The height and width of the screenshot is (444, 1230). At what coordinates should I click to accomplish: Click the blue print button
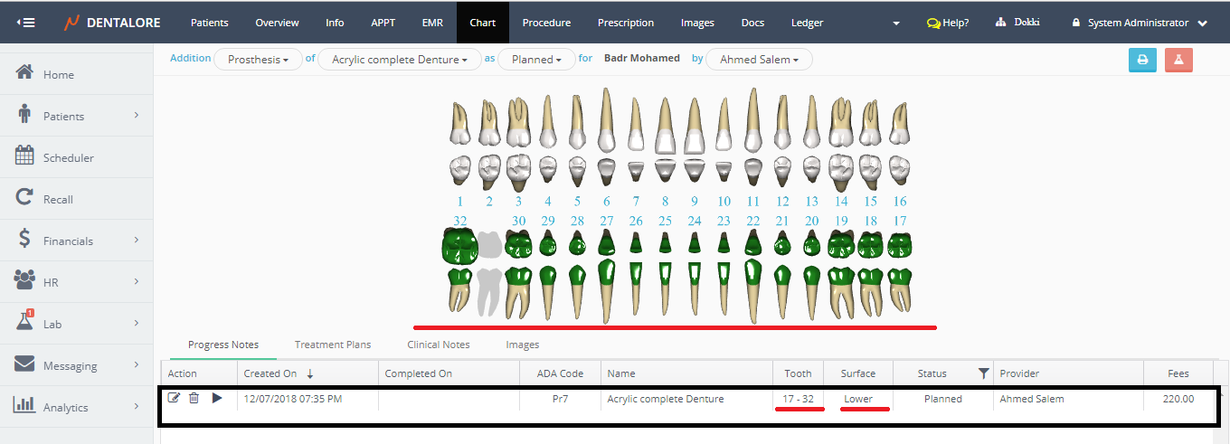pyautogui.click(x=1142, y=60)
